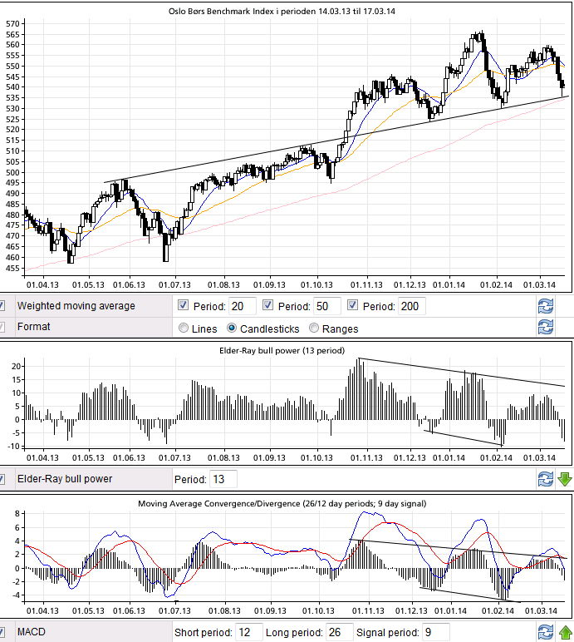Refresh the Weighted moving average settings

tap(545, 306)
